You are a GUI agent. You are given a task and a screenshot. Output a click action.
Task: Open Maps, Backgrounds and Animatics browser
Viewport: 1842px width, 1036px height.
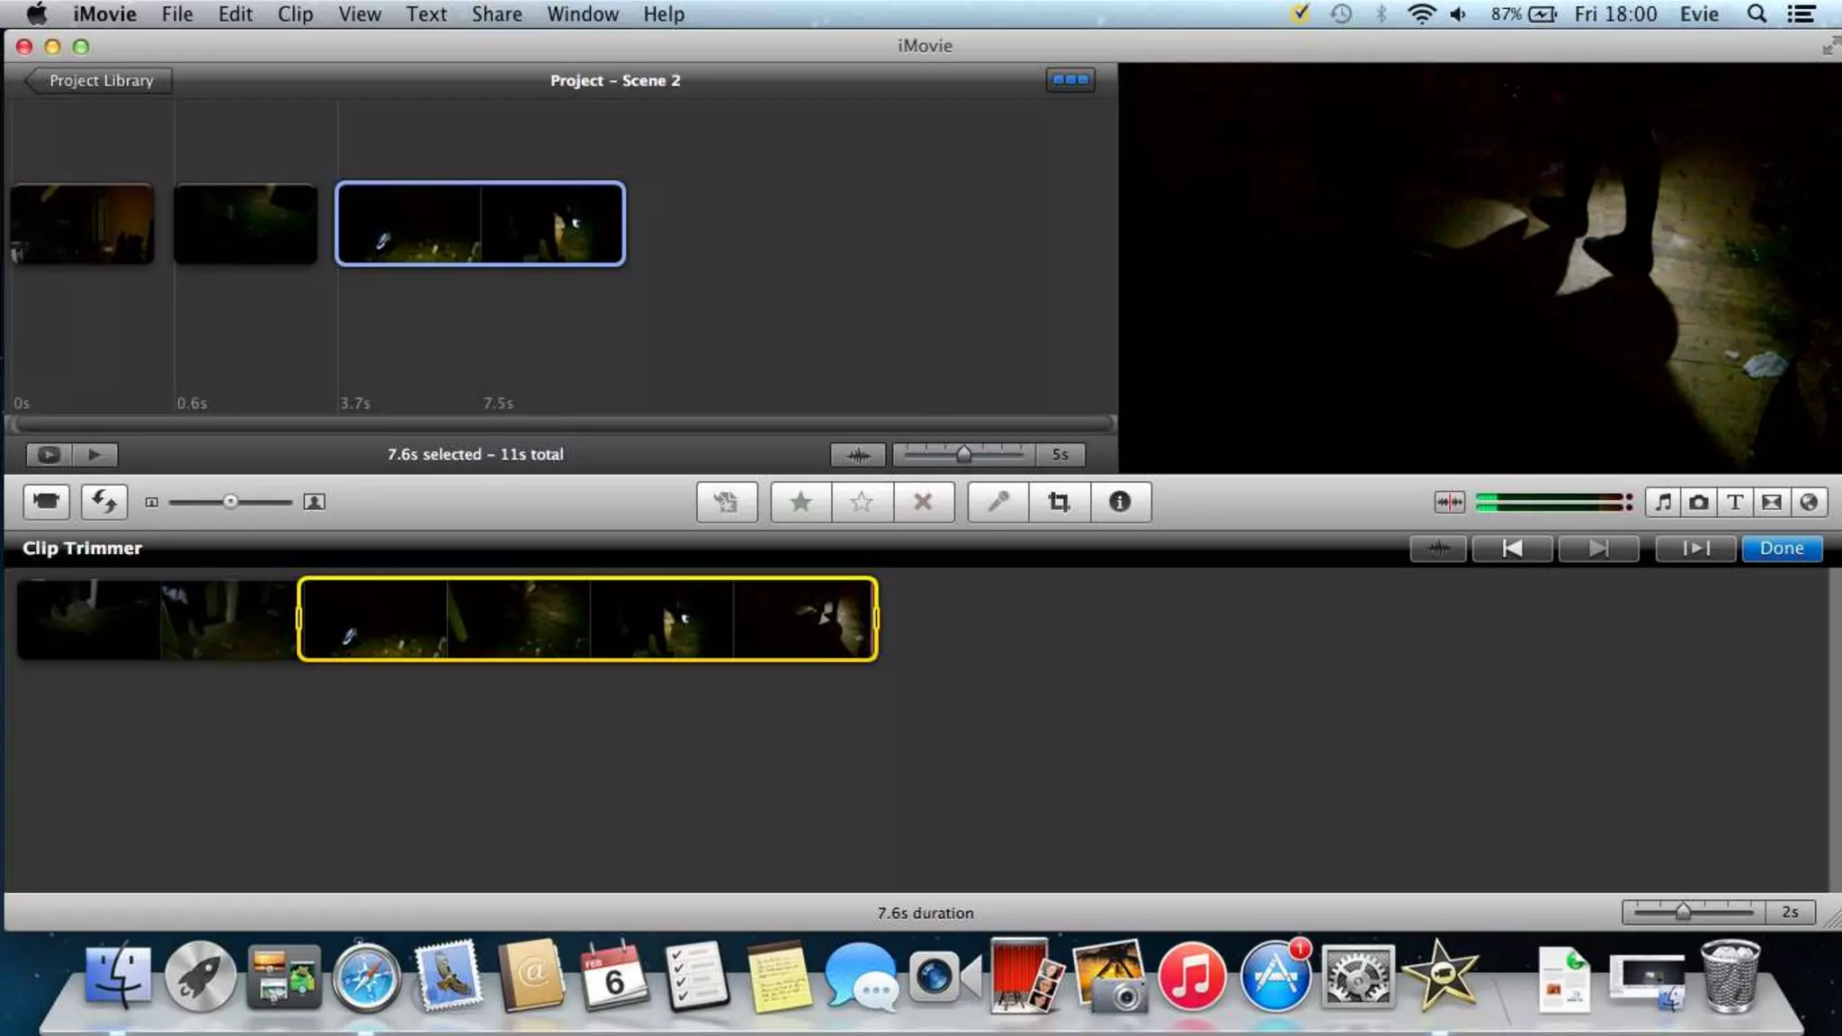click(x=1809, y=502)
